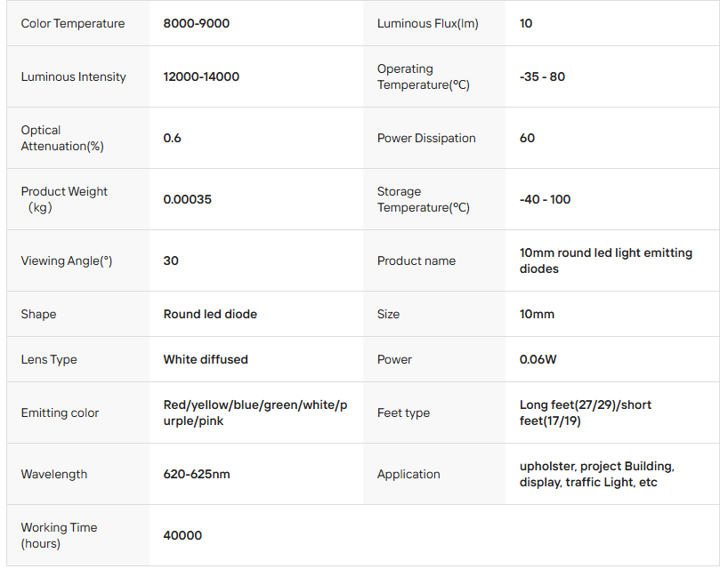This screenshot has height=577, width=728.
Task: Click the Operating Temperature value -35 - 80
Action: (x=542, y=76)
